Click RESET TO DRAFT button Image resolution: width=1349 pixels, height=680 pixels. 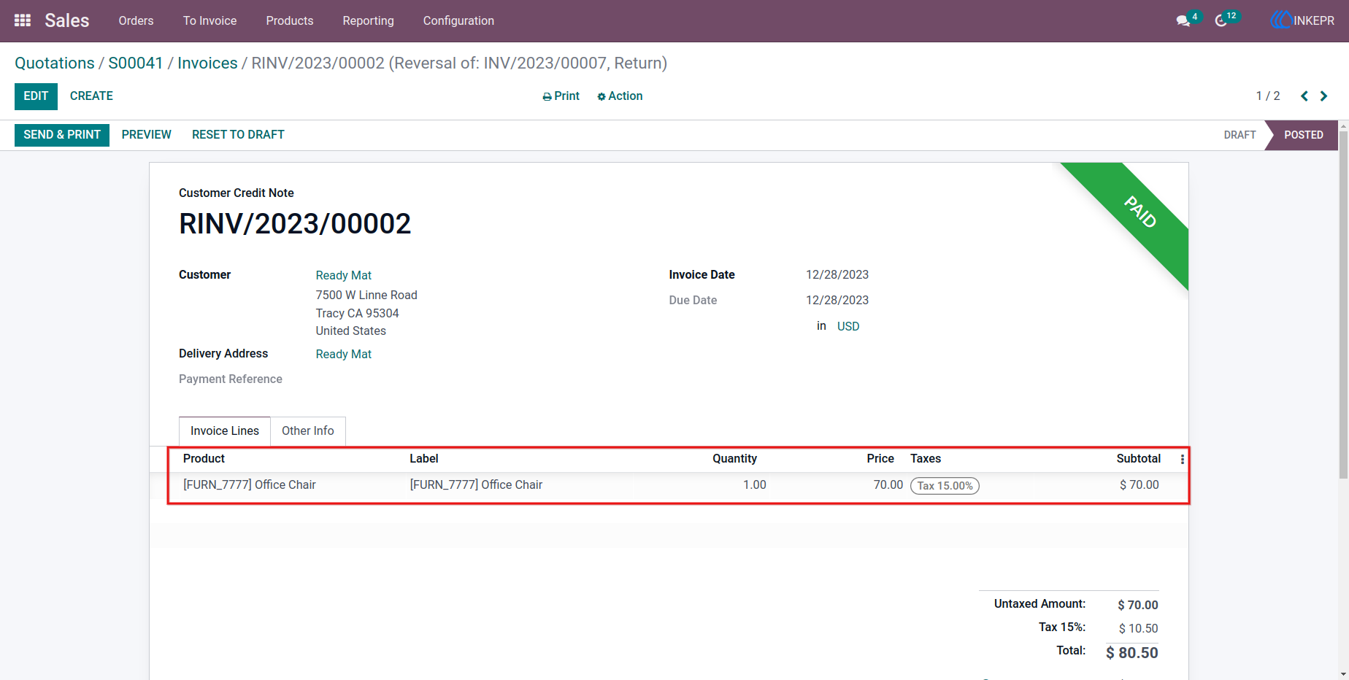click(x=238, y=135)
